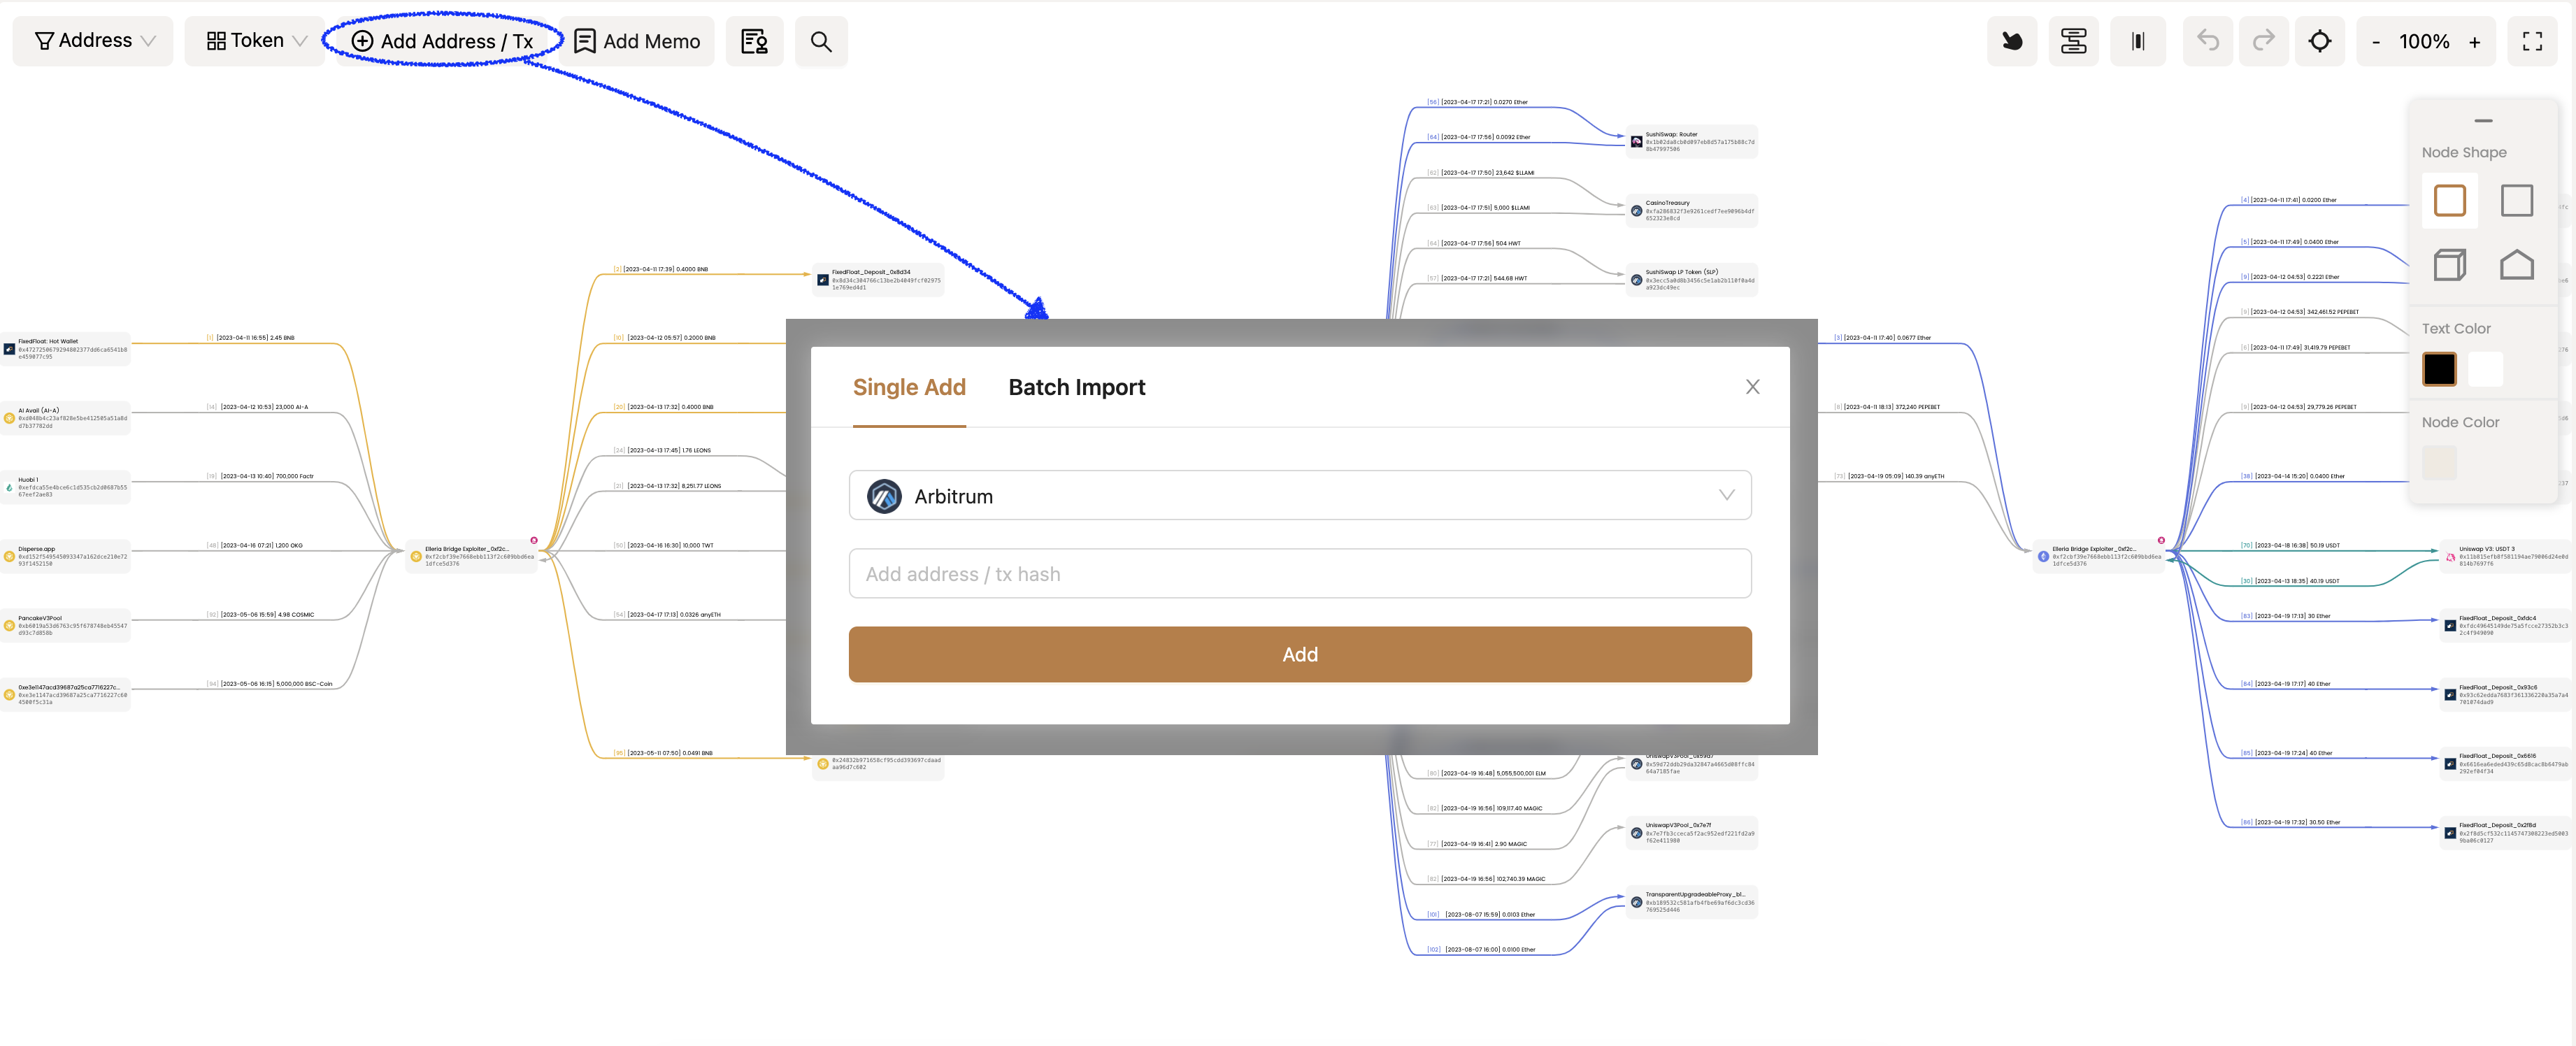This screenshot has height=1046, width=2576.
Task: Expand the Token dropdown
Action: pos(255,41)
